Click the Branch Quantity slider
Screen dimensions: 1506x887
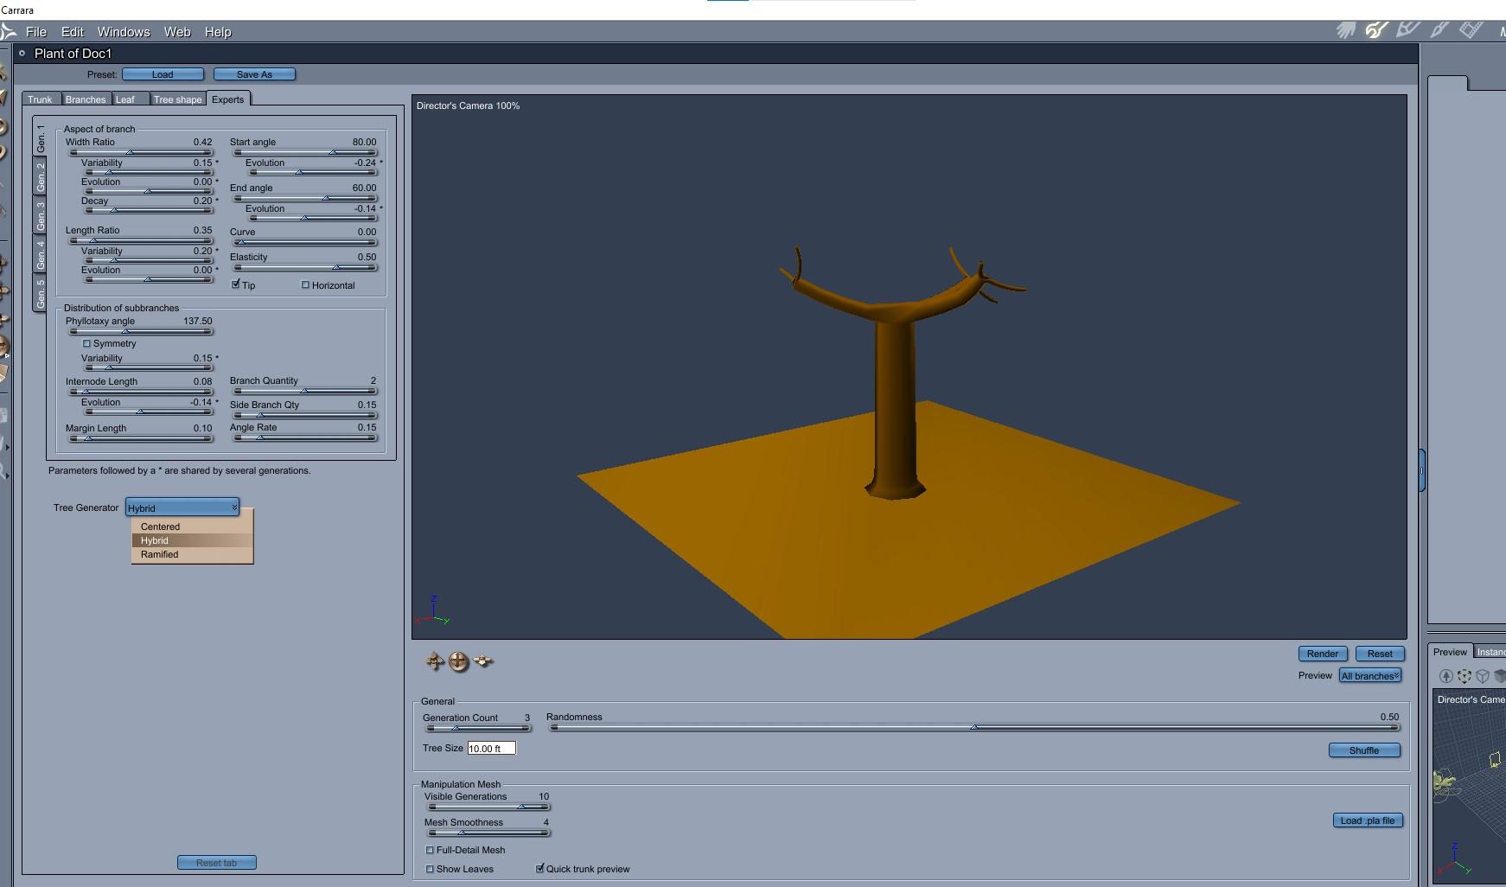[305, 391]
